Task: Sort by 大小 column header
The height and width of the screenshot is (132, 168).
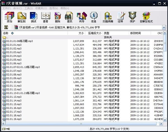Action: [76, 33]
